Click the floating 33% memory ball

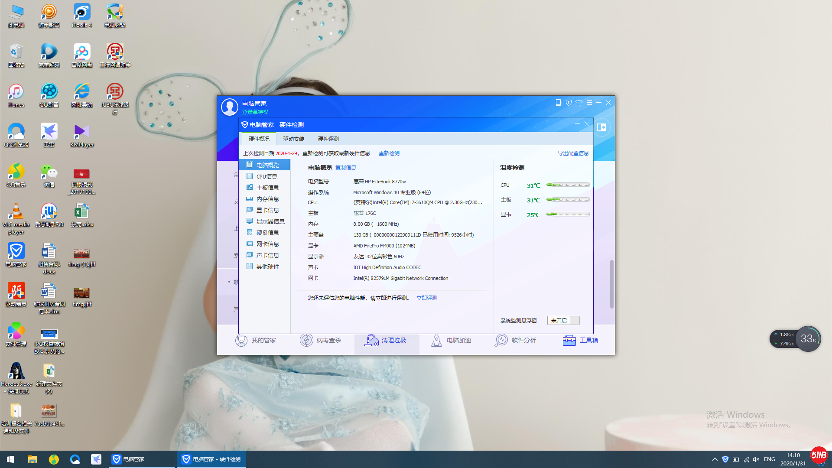point(808,339)
